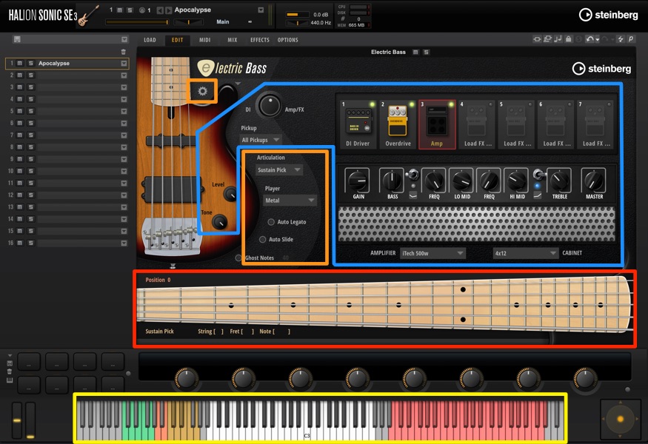648x444 pixels.
Task: Mute slot 2 in the slot rack
Action: tap(19, 75)
